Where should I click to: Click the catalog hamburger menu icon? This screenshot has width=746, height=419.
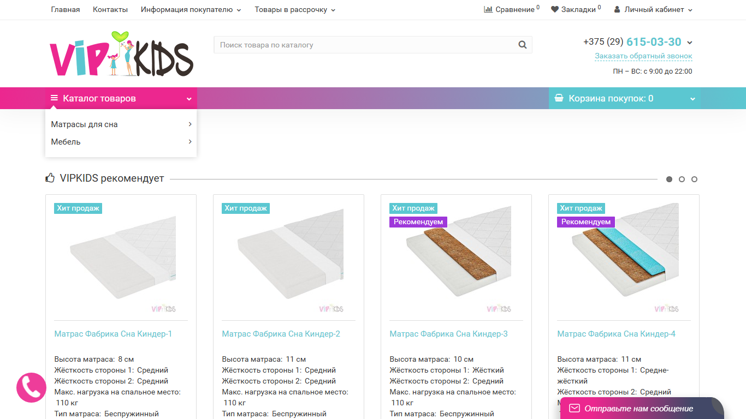54,98
